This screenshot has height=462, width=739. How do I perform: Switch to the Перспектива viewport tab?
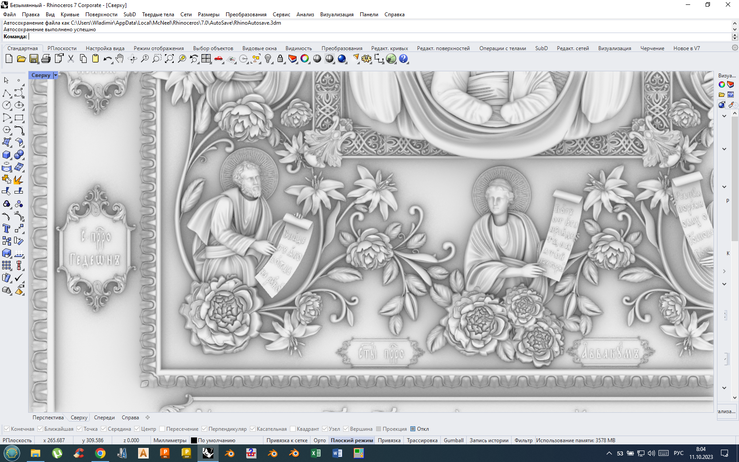coord(48,418)
